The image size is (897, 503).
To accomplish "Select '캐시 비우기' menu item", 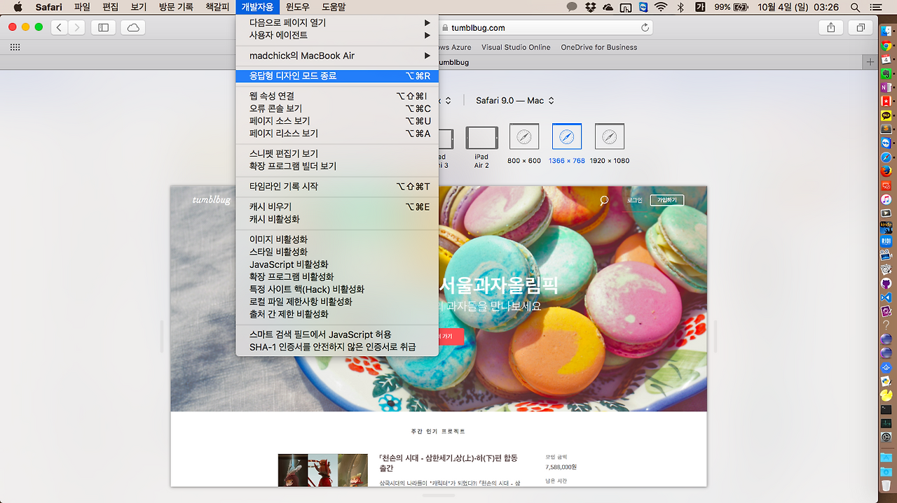I will (x=337, y=207).
